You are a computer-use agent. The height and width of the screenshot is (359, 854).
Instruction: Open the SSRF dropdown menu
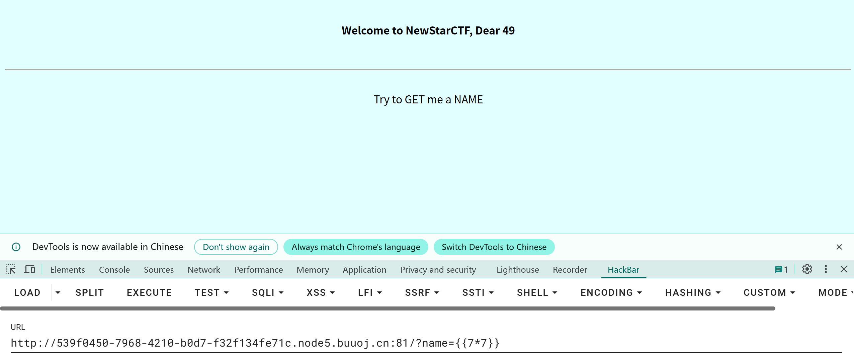[422, 292]
